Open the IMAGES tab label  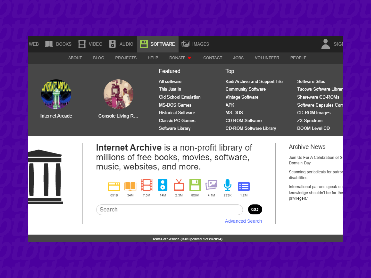coord(201,44)
